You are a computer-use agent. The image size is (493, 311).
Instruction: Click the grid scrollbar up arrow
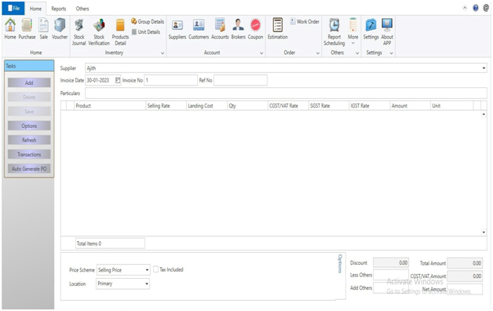[484, 114]
